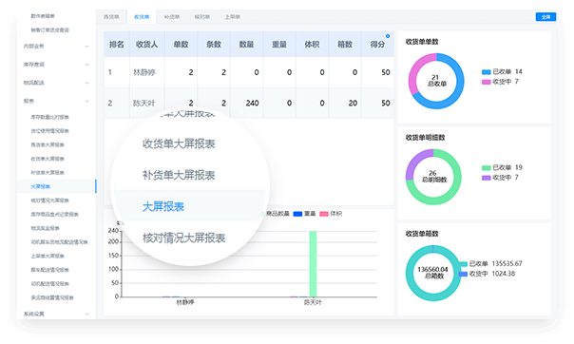The height and width of the screenshot is (344, 574).
Task: Switch to the 补货单 tab
Action: click(172, 17)
